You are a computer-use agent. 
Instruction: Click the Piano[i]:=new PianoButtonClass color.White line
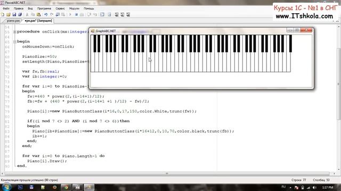coord(112,111)
